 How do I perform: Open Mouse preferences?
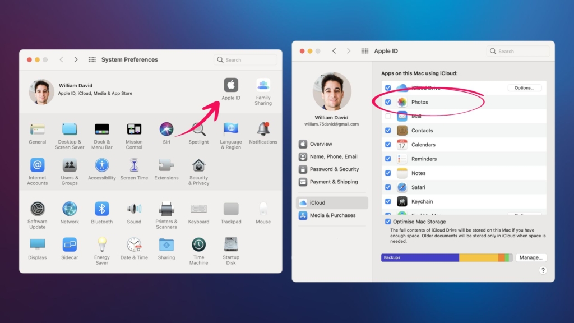[263, 213]
